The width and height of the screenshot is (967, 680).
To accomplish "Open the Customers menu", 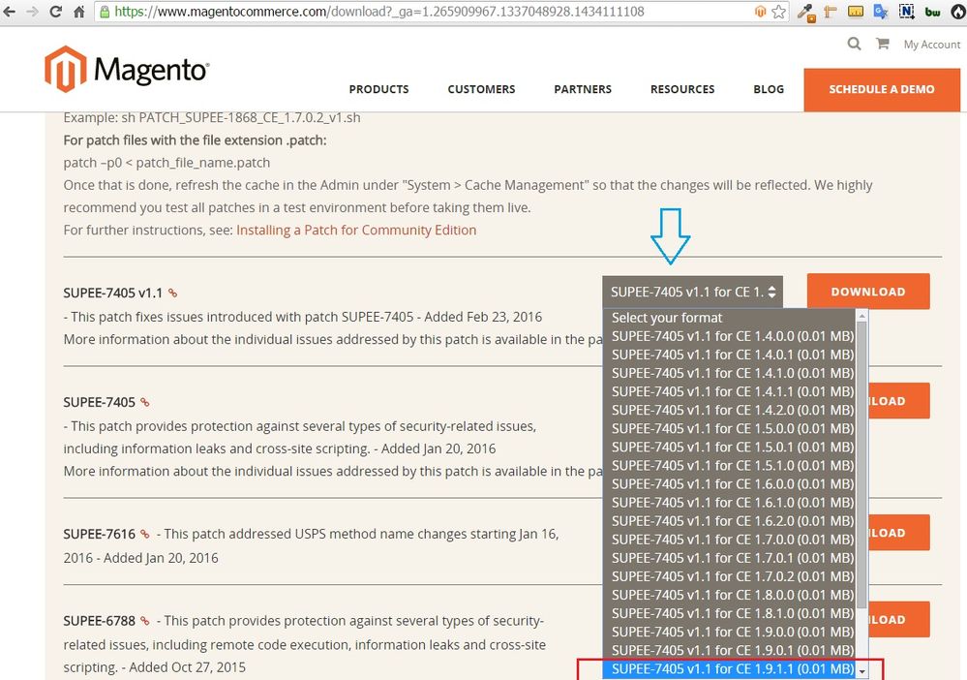I will tap(481, 89).
